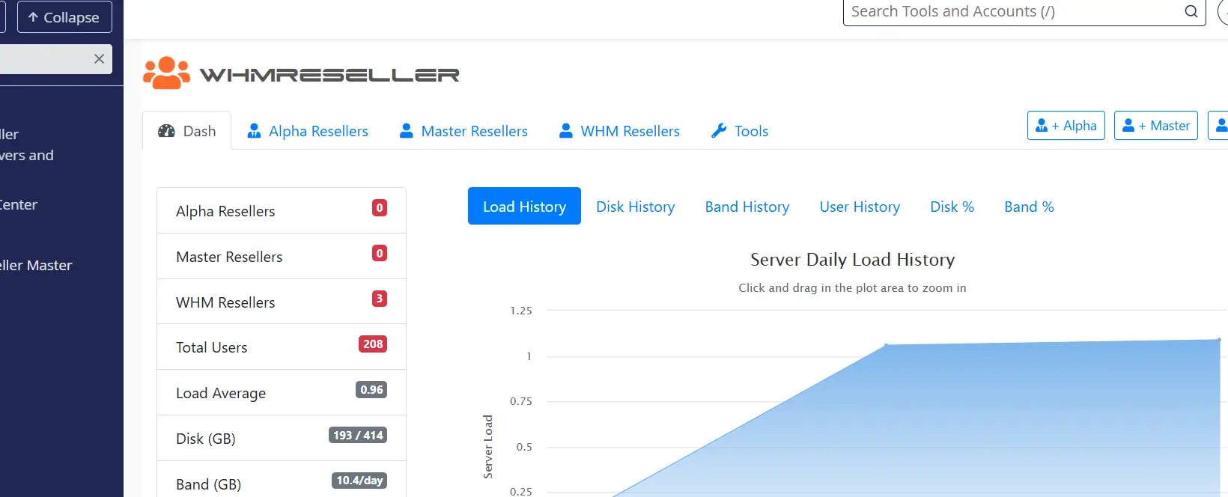Image resolution: width=1228 pixels, height=497 pixels.
Task: Click the WHM Resellers stats row
Action: [282, 302]
